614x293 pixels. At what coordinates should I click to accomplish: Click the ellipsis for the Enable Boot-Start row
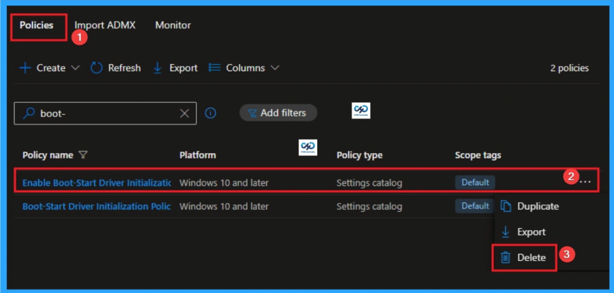click(585, 182)
